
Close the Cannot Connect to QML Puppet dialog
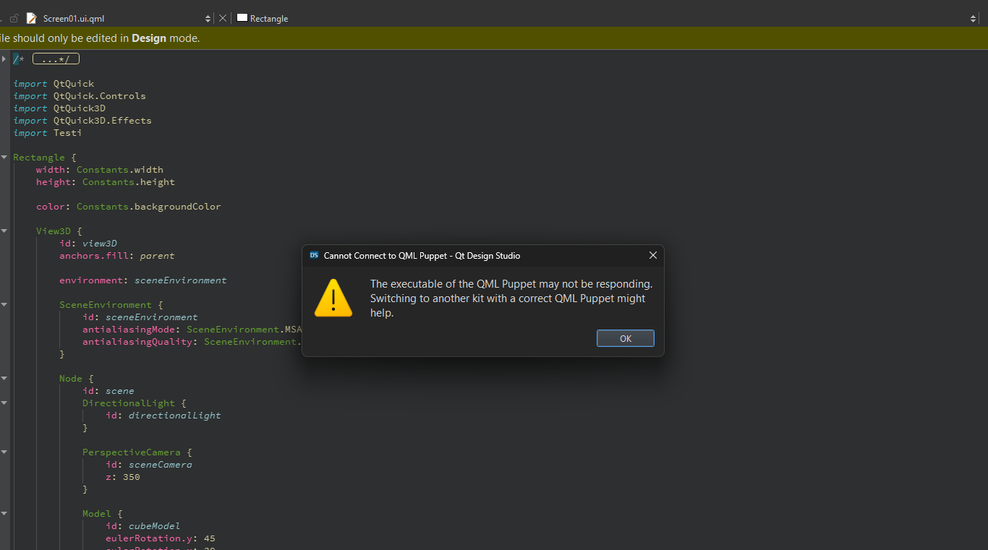click(652, 255)
